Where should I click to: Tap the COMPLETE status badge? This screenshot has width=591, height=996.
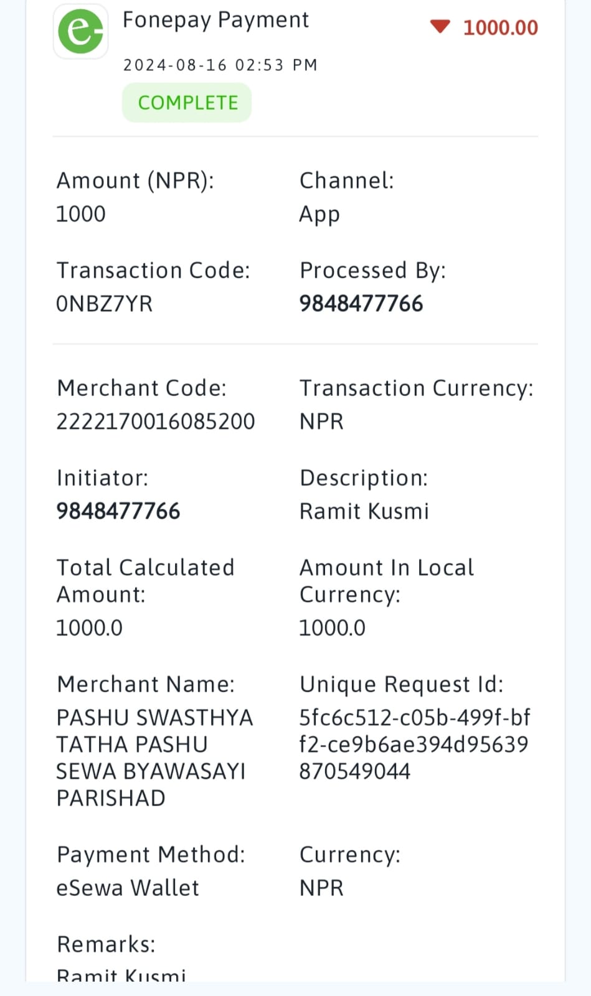[187, 102]
